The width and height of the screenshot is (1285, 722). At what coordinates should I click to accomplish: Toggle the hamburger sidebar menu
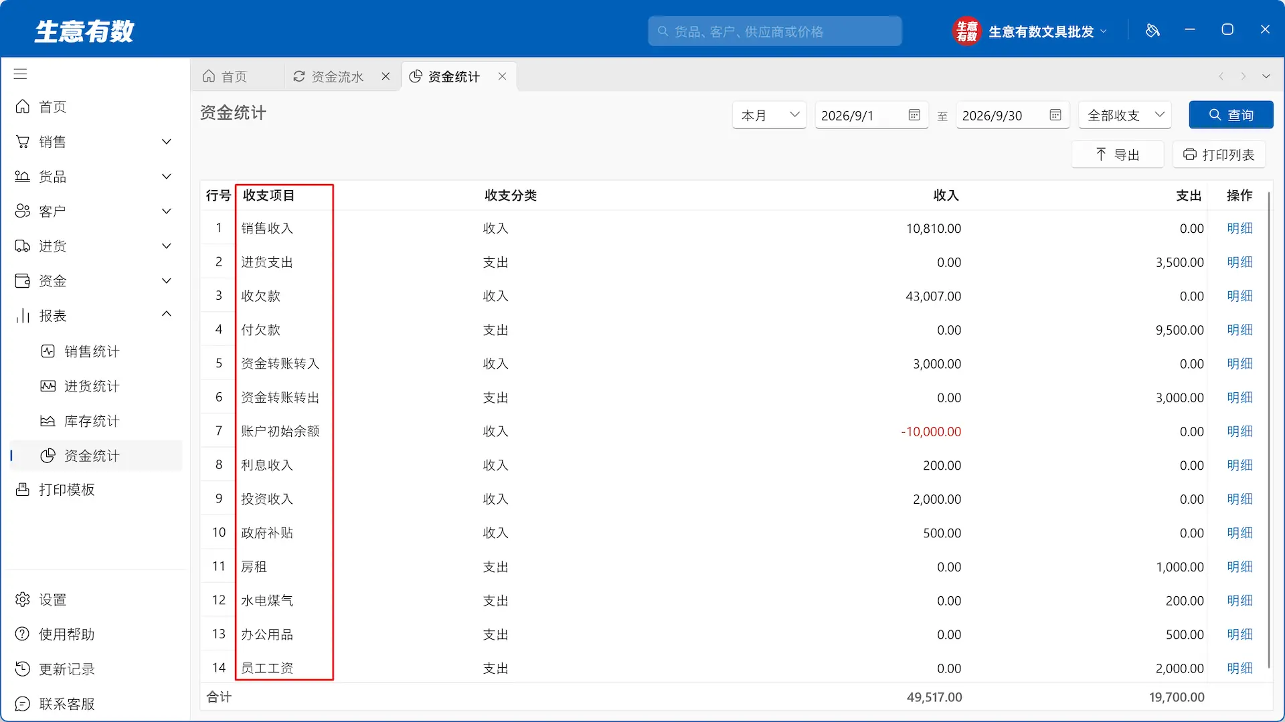pos(21,74)
